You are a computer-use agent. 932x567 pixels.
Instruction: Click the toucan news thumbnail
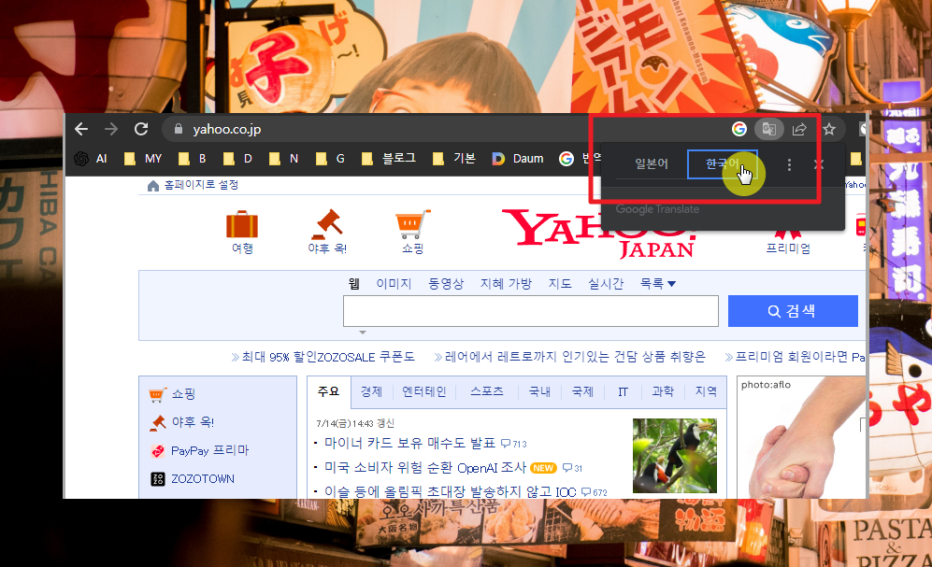[x=675, y=456]
